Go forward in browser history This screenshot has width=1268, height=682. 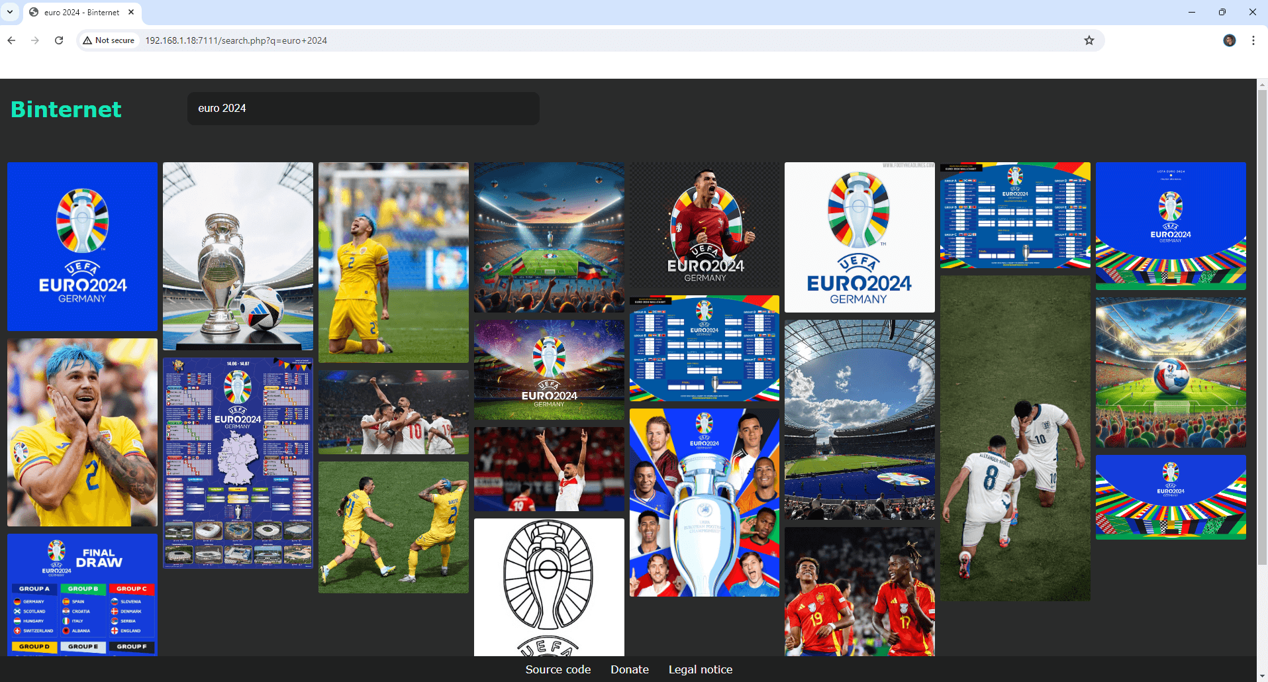click(x=35, y=40)
